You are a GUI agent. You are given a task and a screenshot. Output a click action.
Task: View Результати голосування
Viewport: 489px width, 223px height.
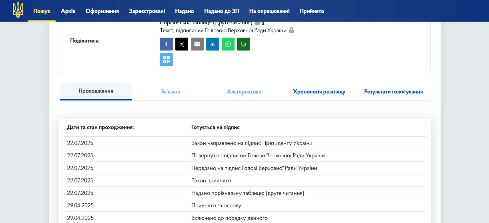coord(393,92)
